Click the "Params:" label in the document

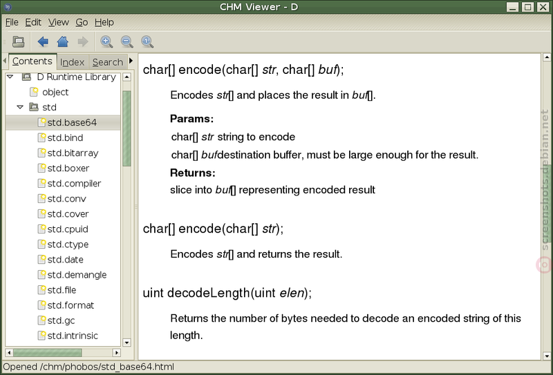(192, 118)
